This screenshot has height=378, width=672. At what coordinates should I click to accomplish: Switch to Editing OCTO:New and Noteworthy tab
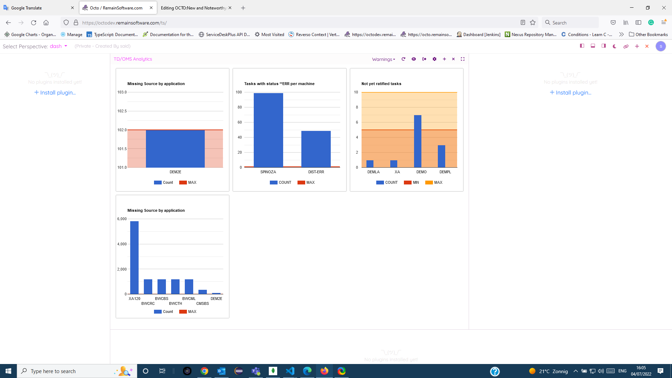[x=193, y=8]
